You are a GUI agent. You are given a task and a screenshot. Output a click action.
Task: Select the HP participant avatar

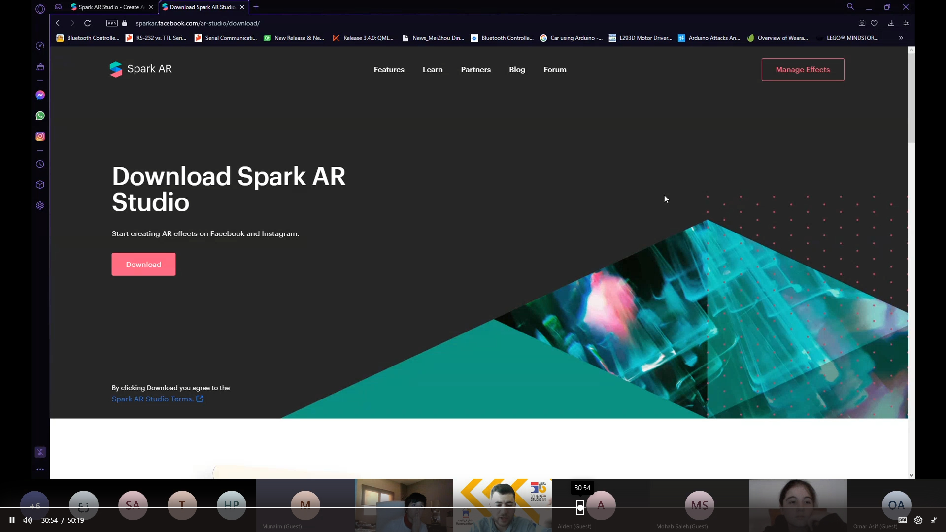pos(232,505)
